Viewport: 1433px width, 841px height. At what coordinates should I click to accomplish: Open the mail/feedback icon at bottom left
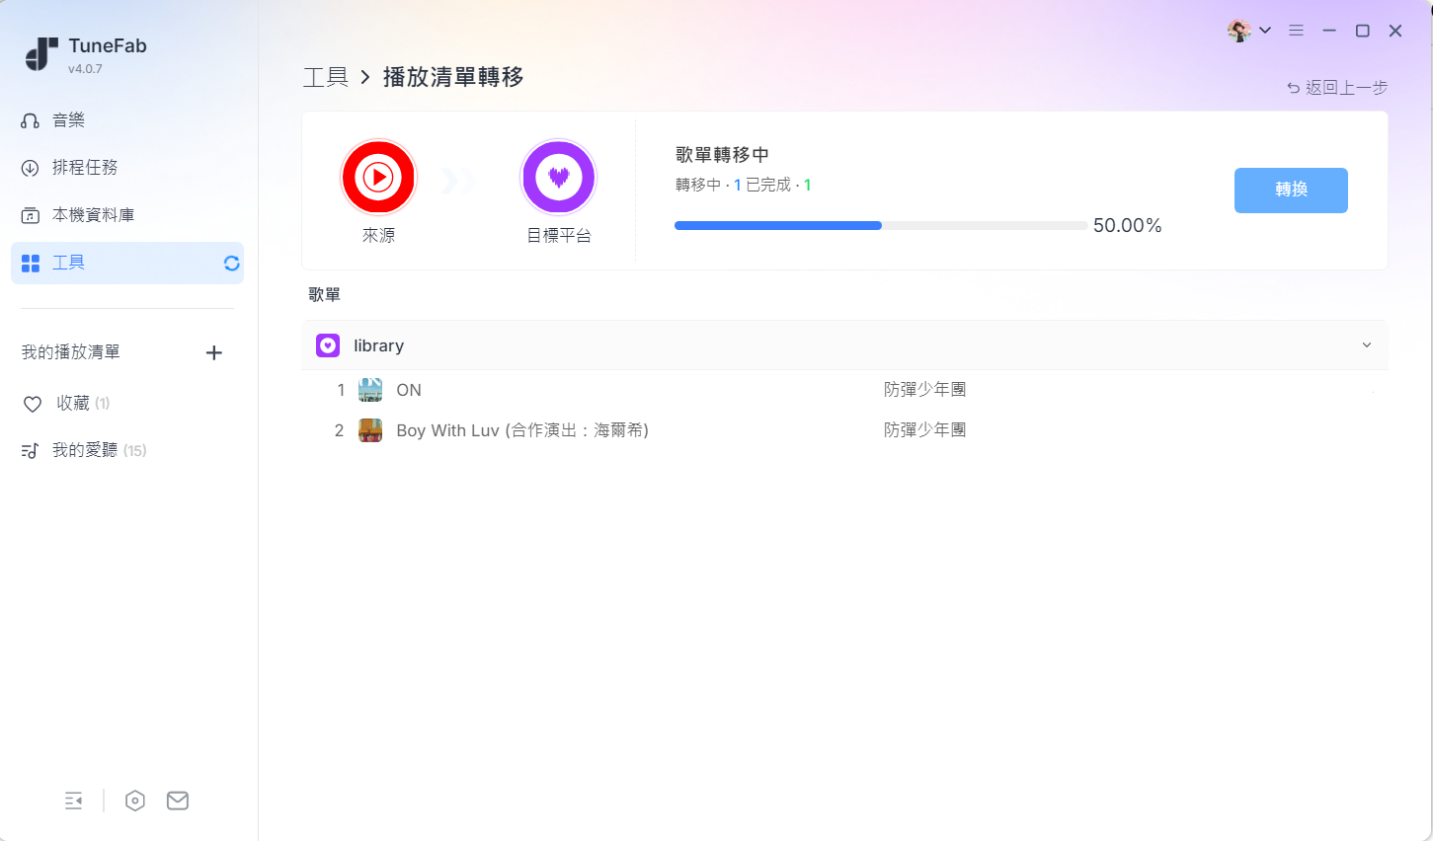pos(178,801)
